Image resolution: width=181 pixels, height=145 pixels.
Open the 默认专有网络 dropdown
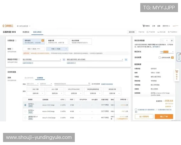pyautogui.click(x=42, y=60)
